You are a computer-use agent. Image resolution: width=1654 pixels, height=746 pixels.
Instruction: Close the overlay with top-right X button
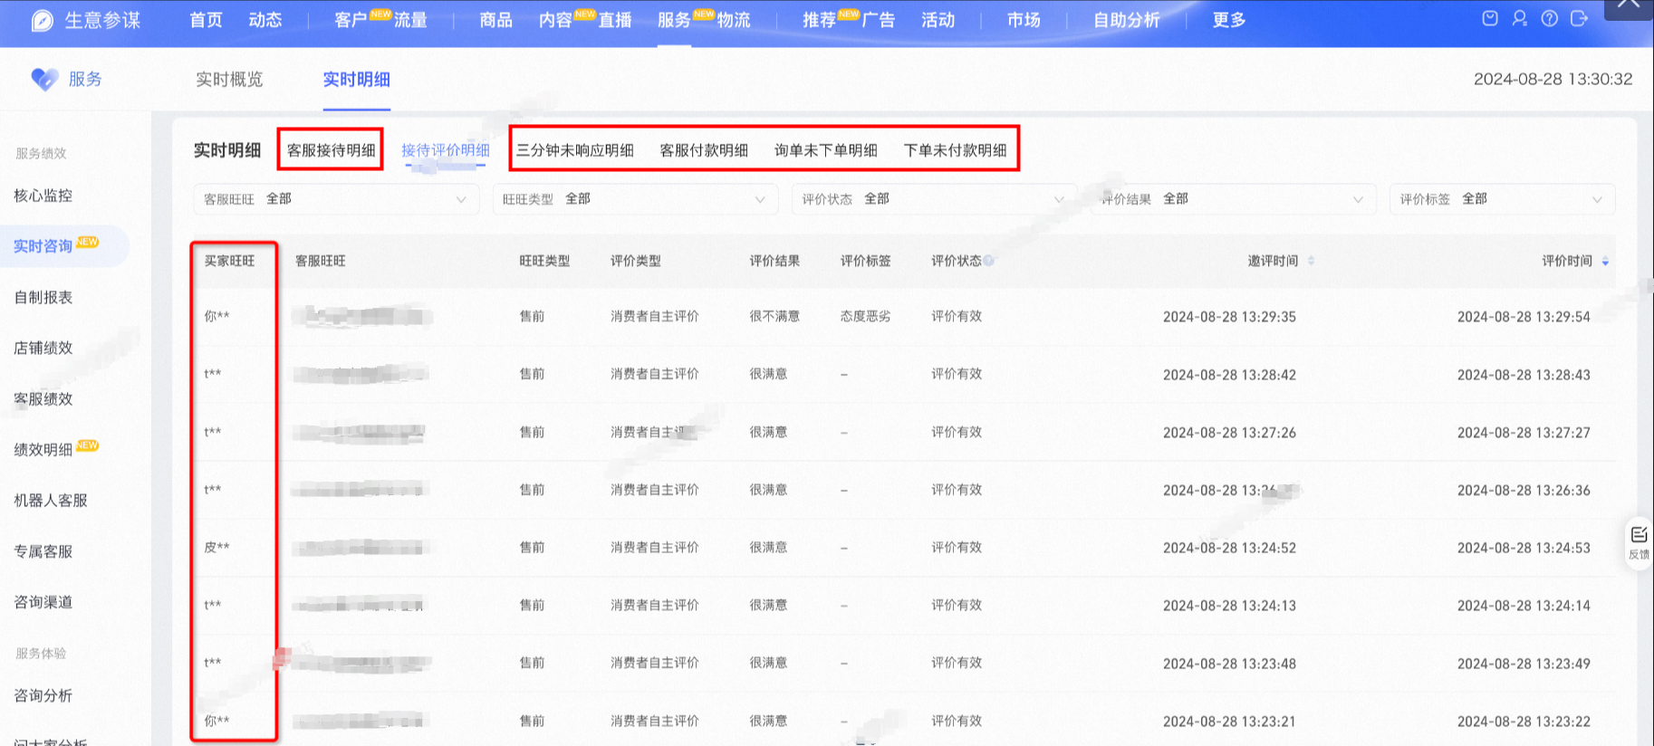pos(1629,5)
